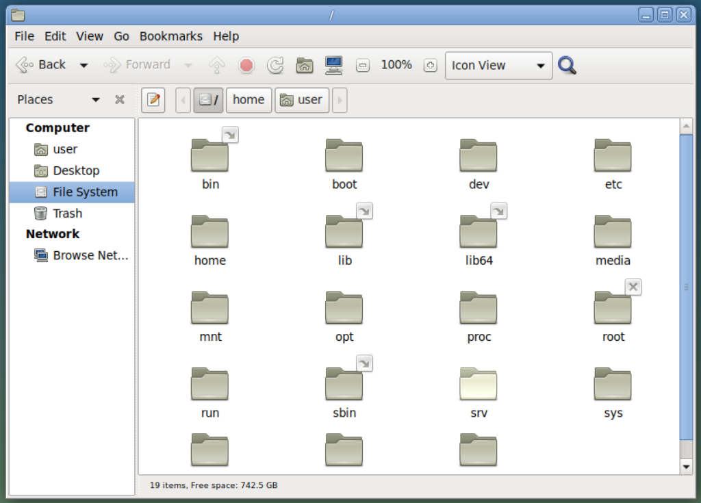
Task: Click the home path bar button
Action: 248,100
